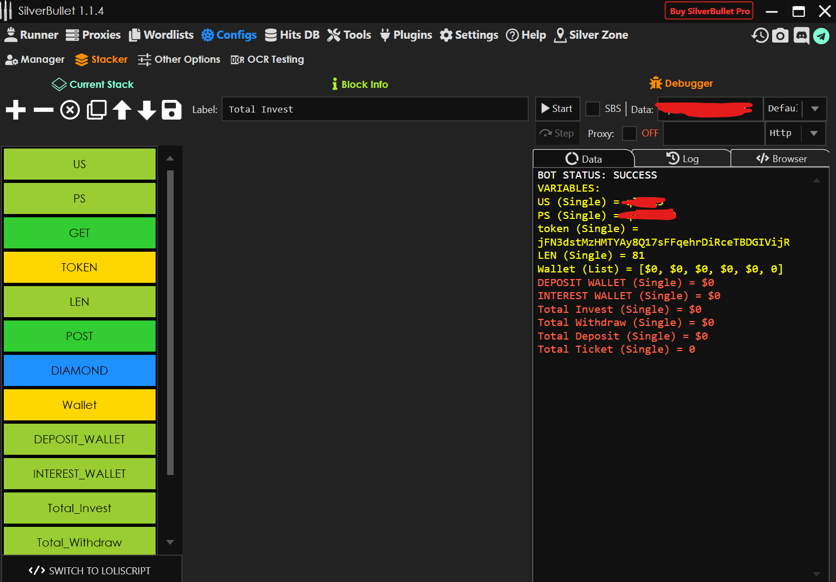Click the circled X disable block icon

[x=70, y=110]
